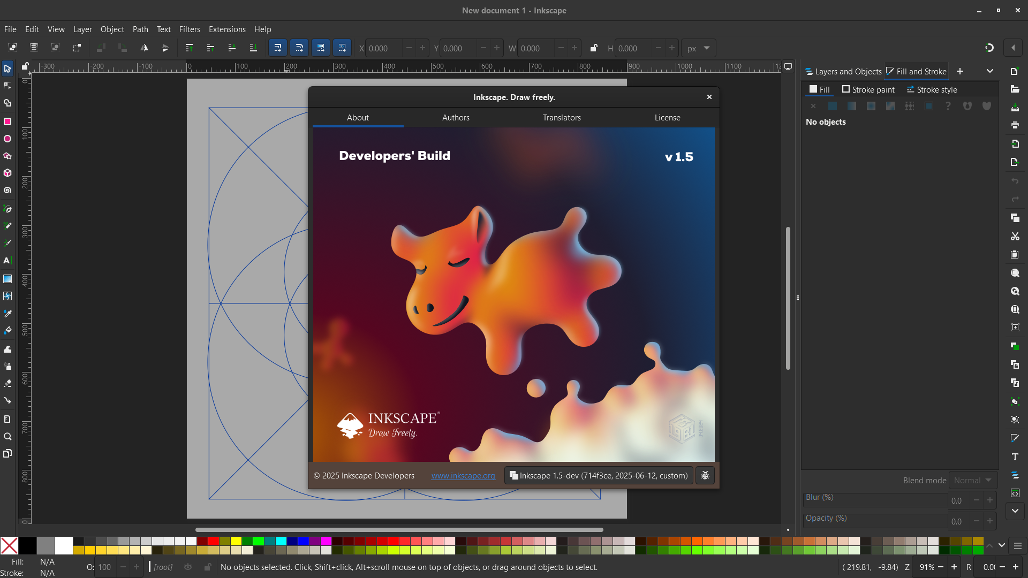Click the Flip horizontal icon
This screenshot has width=1028, height=578.
[x=144, y=48]
